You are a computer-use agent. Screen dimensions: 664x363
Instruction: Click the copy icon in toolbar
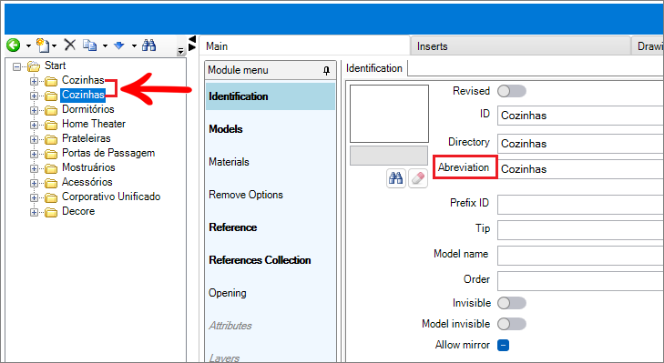point(89,45)
